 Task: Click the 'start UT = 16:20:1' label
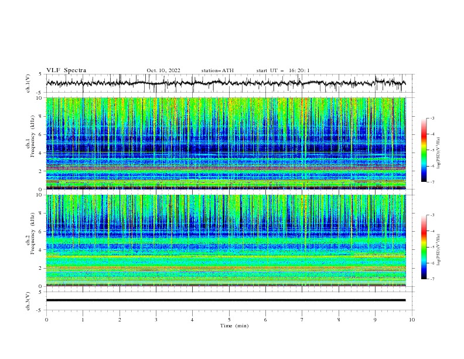(x=283, y=70)
